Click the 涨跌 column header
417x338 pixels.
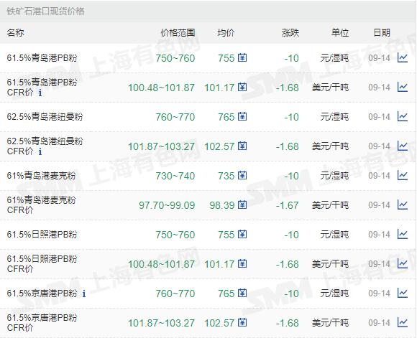[x=290, y=33]
